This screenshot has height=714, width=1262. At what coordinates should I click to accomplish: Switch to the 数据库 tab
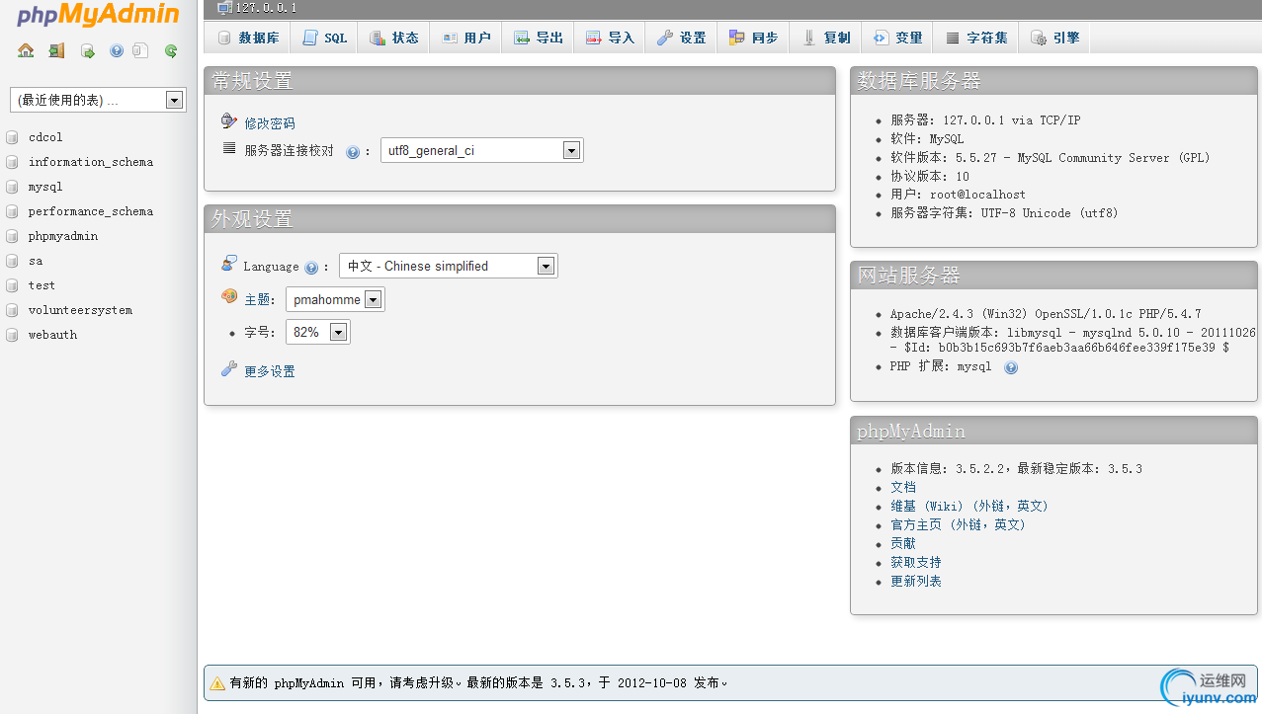[248, 38]
